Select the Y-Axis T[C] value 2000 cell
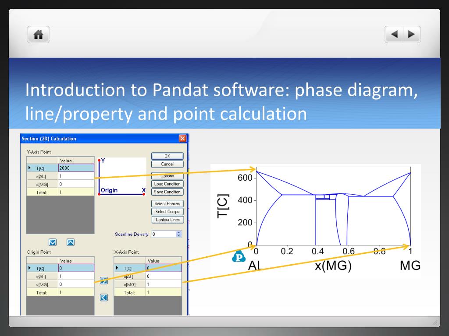The width and height of the screenshot is (449, 336). click(x=76, y=168)
